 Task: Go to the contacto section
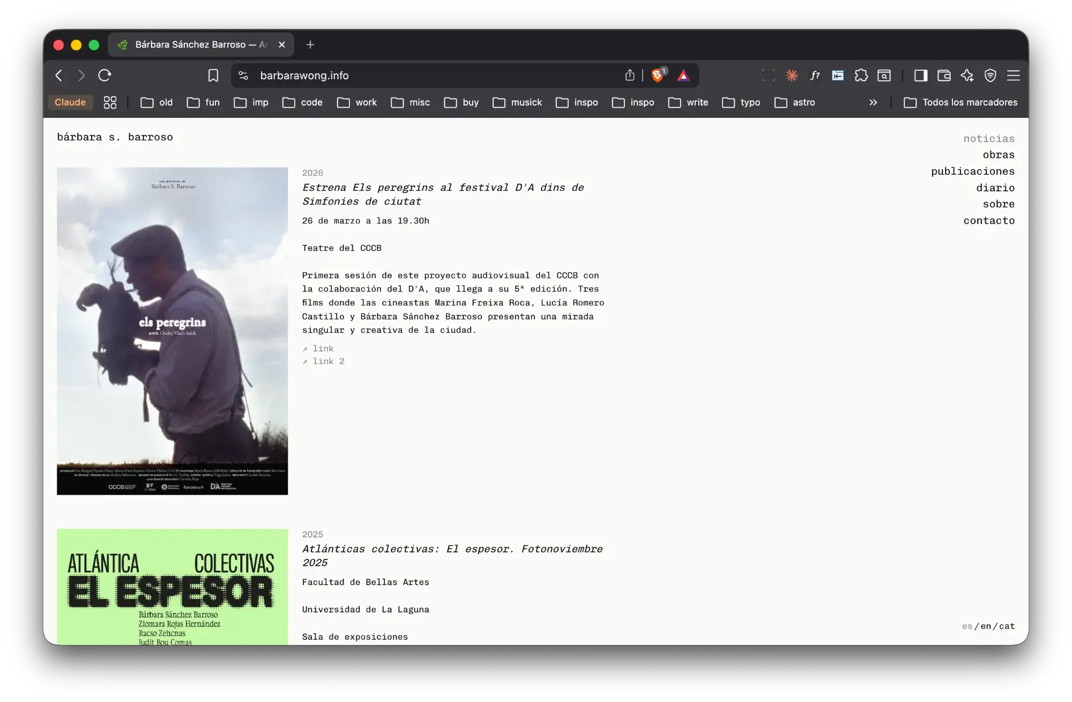[989, 221]
